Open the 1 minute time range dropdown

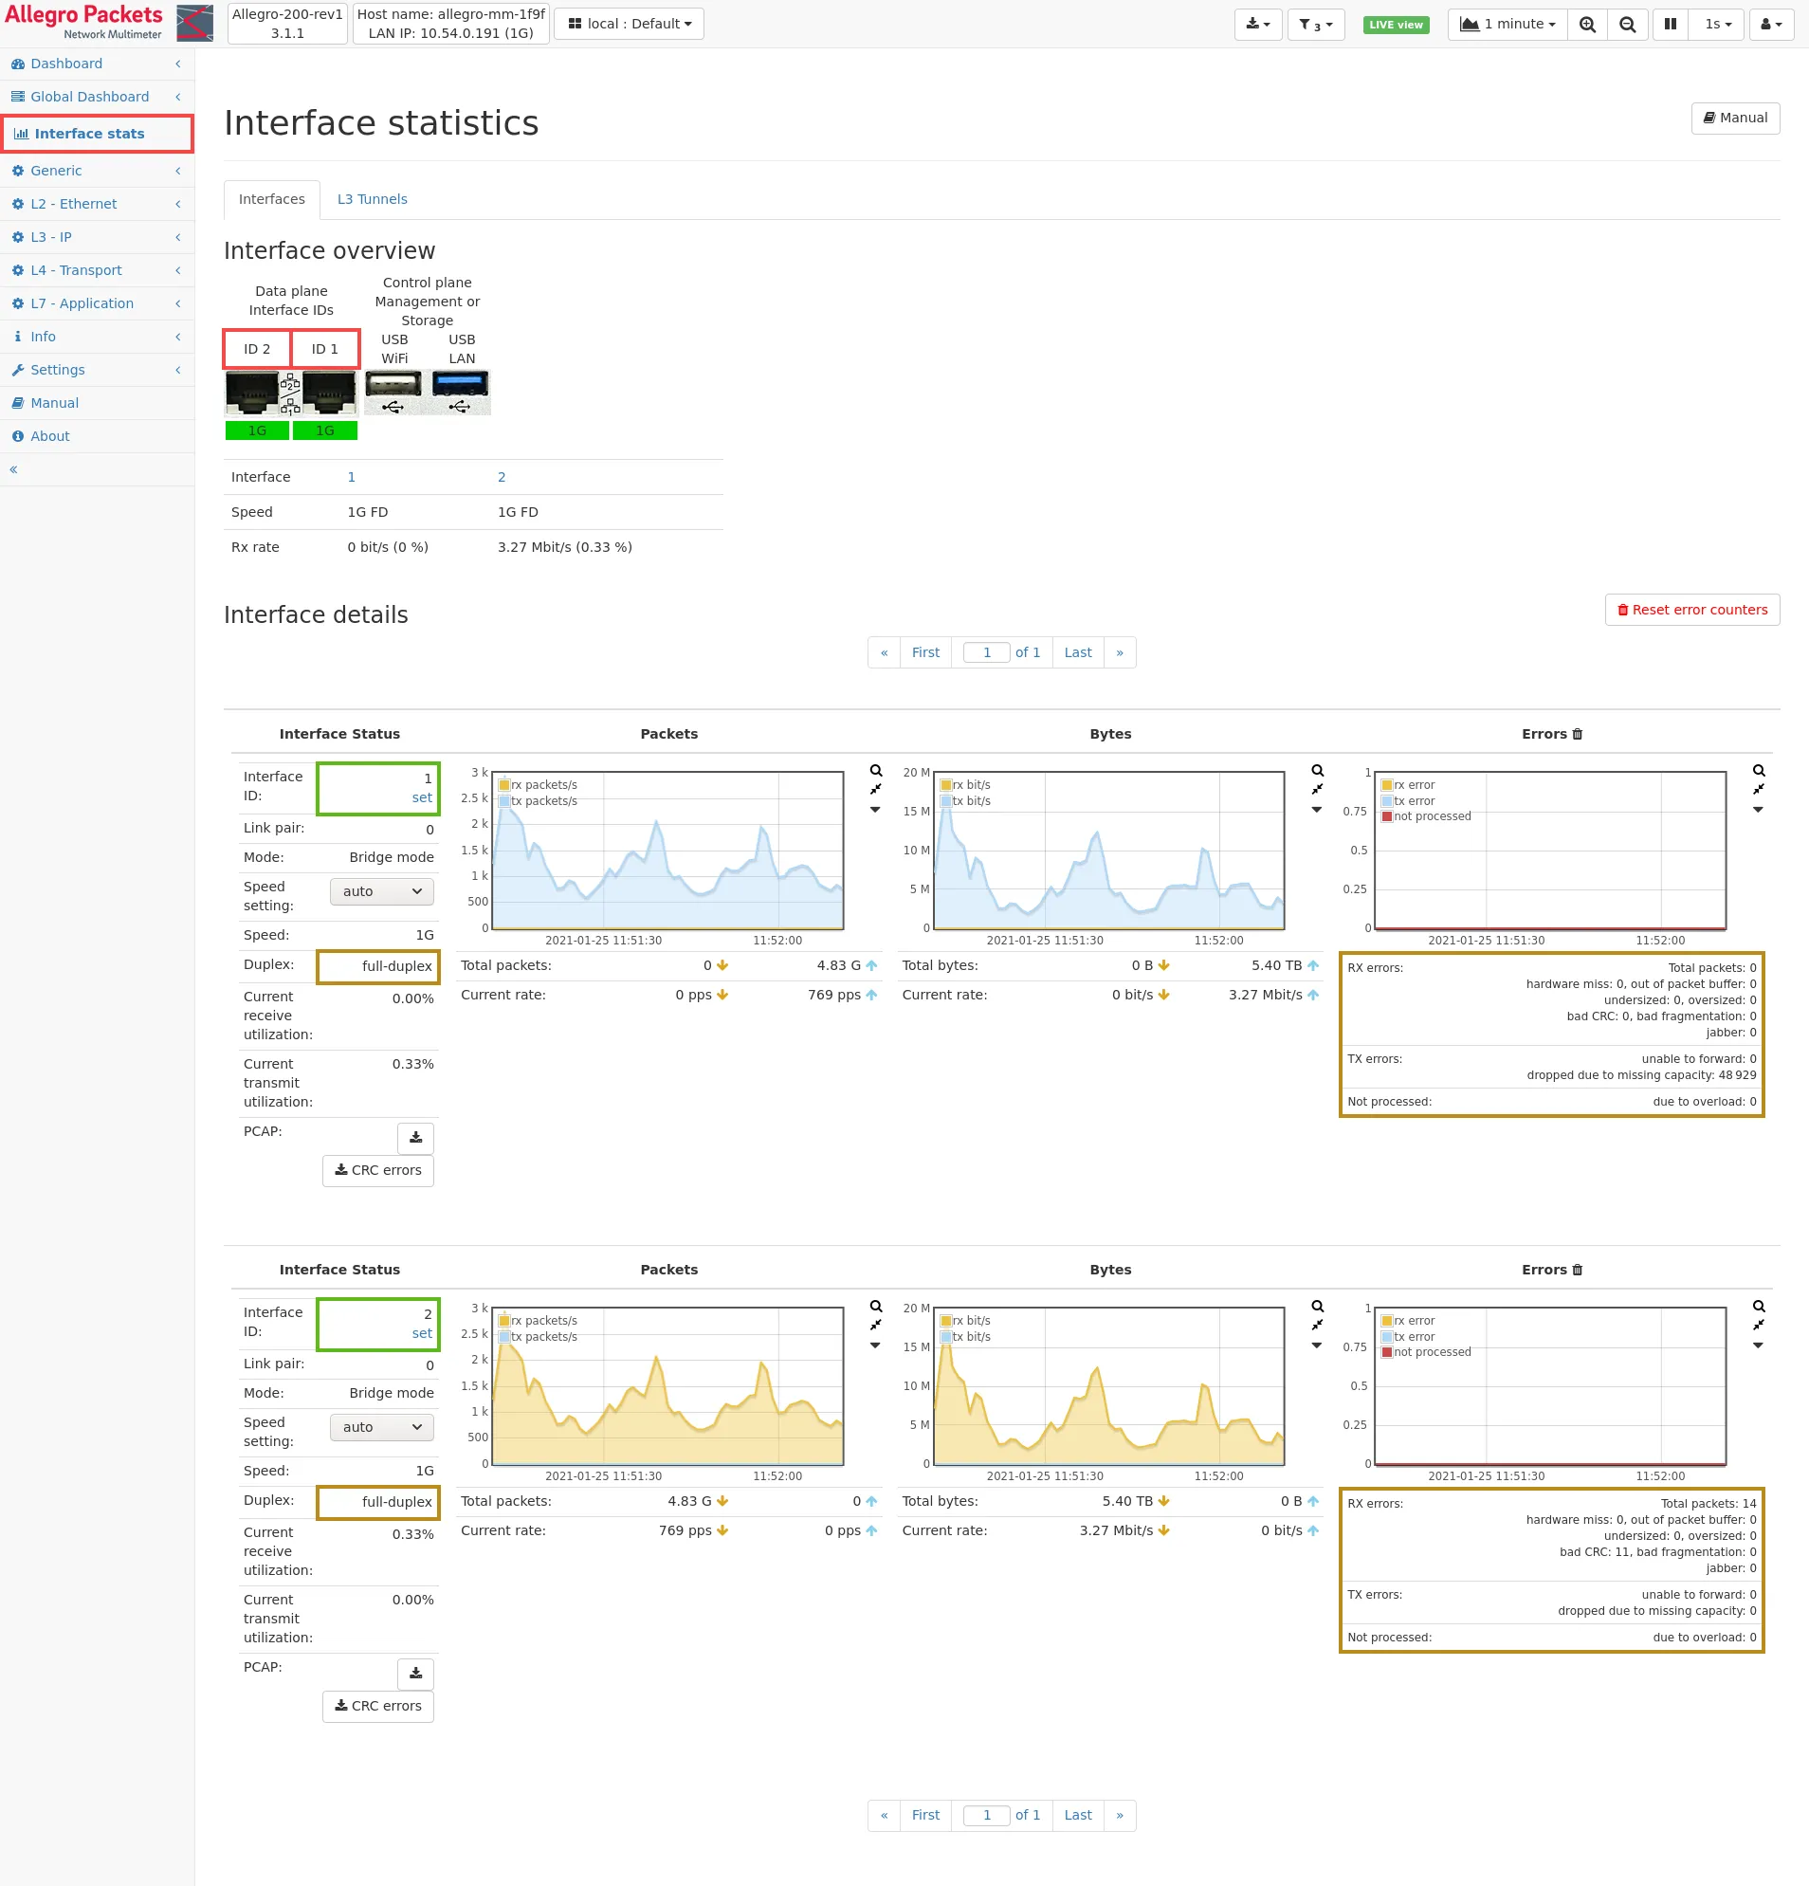click(x=1507, y=24)
